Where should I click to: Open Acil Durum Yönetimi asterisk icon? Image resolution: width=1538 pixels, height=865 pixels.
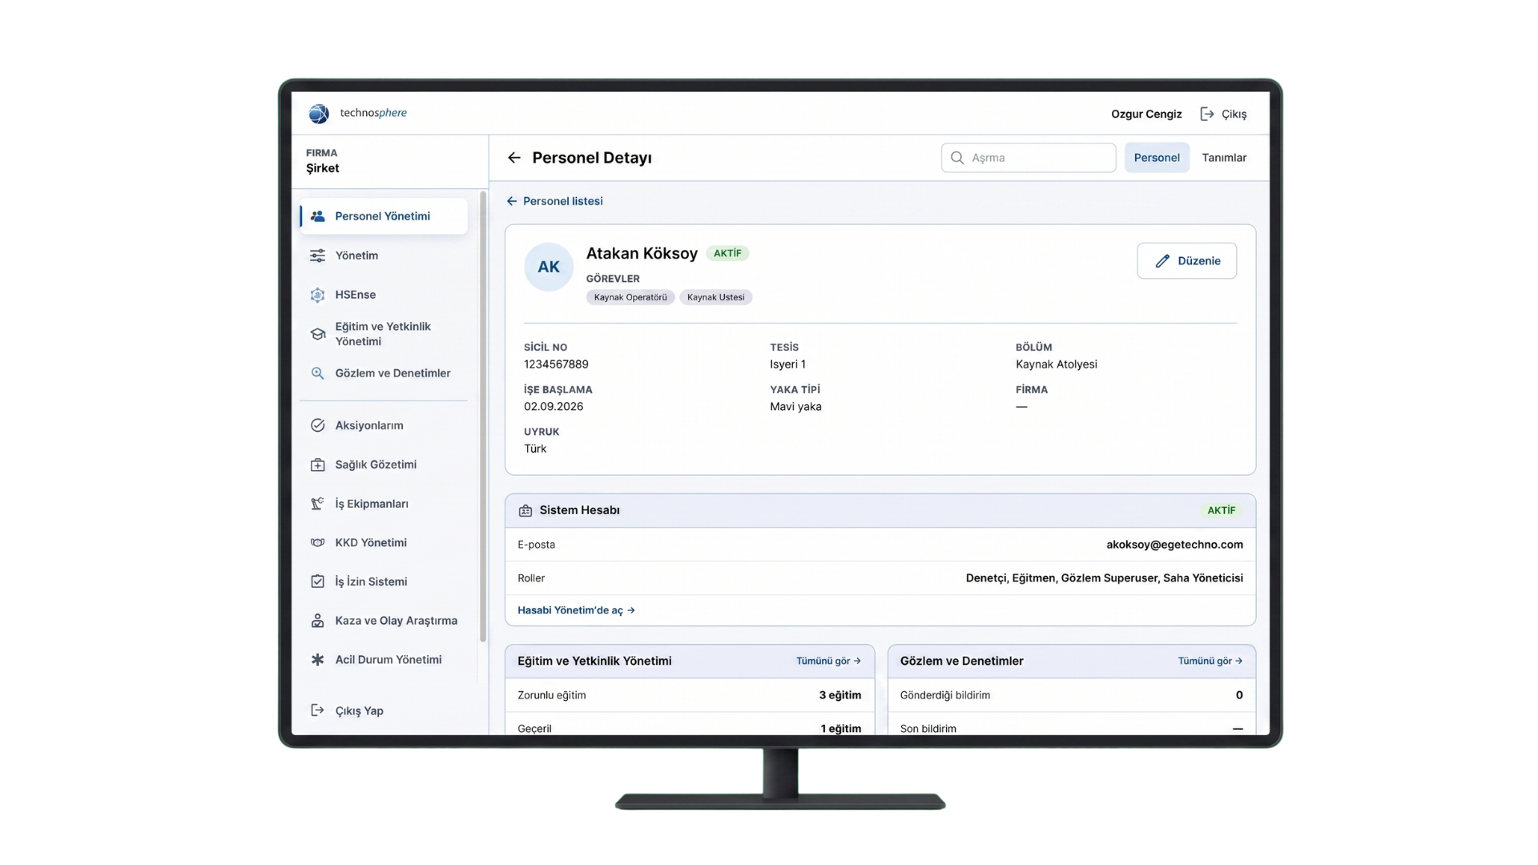318,660
